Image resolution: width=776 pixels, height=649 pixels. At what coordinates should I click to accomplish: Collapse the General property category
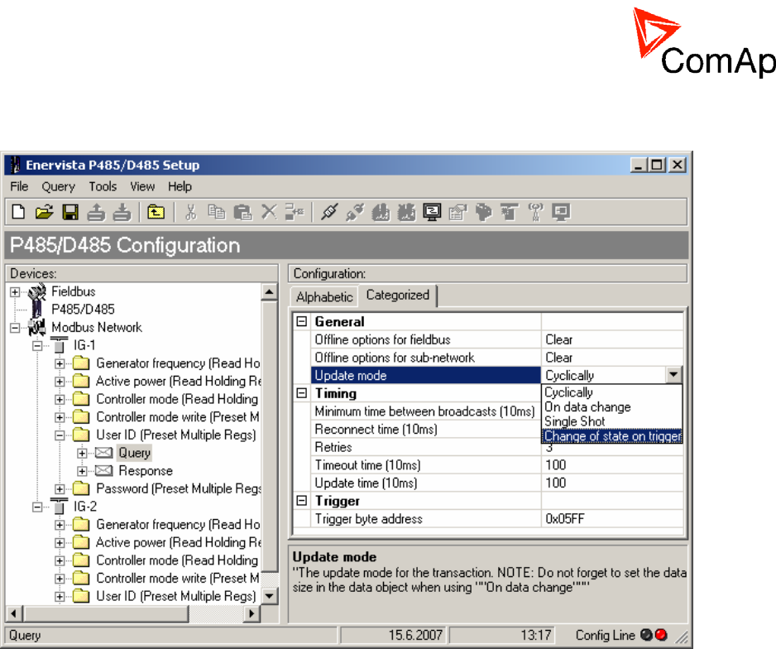(x=301, y=322)
